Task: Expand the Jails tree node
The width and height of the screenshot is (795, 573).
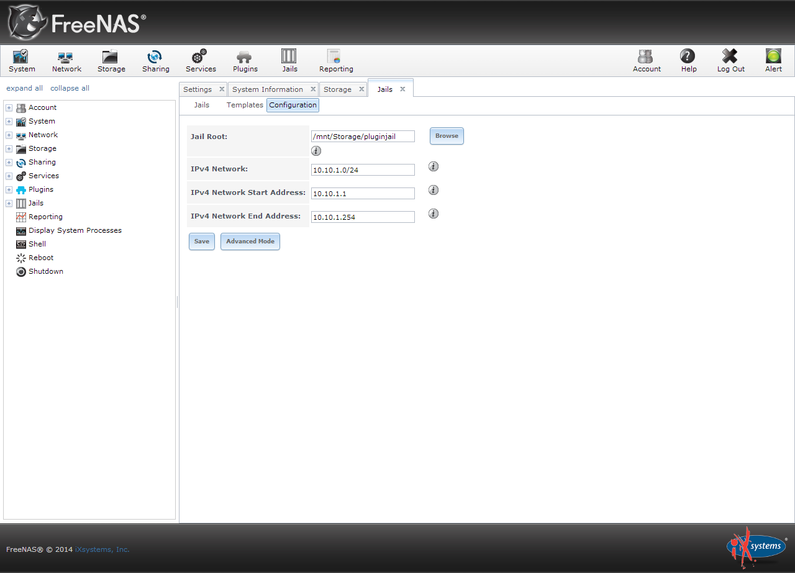Action: (x=9, y=204)
